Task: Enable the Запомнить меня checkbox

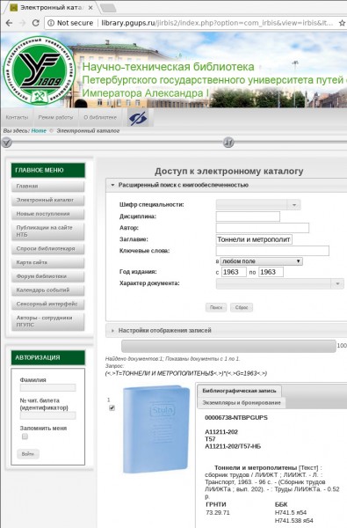Action: [25, 436]
